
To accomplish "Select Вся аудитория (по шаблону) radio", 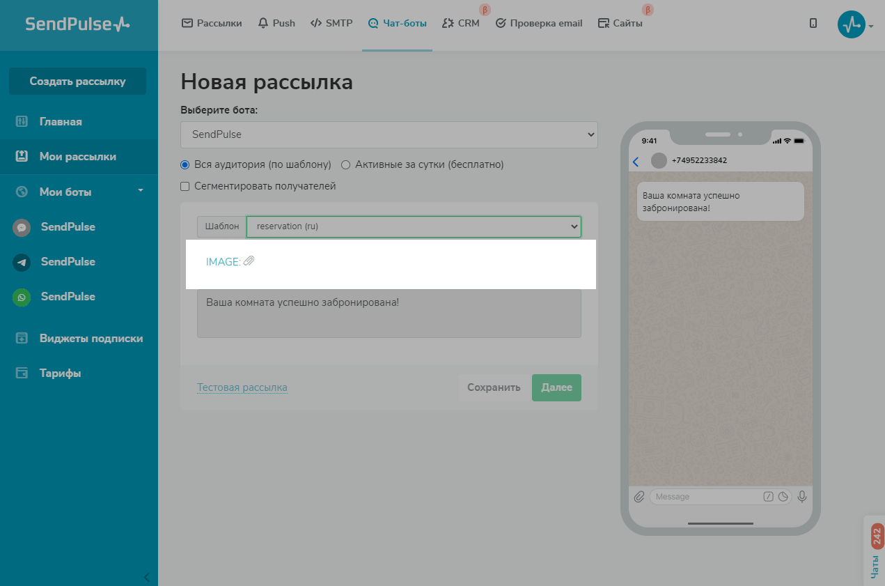I will coord(185,165).
